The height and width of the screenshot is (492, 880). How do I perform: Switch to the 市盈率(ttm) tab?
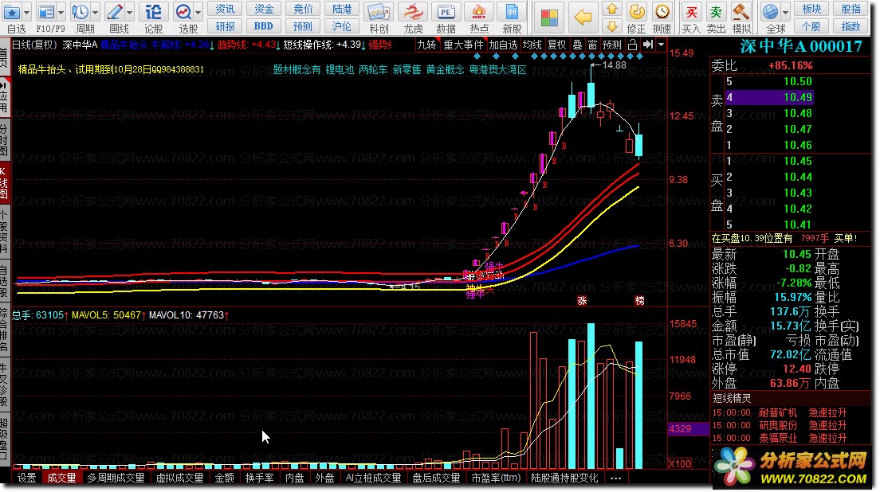(496, 478)
